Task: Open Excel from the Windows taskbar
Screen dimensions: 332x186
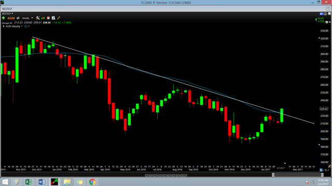Action: (x=29, y=182)
